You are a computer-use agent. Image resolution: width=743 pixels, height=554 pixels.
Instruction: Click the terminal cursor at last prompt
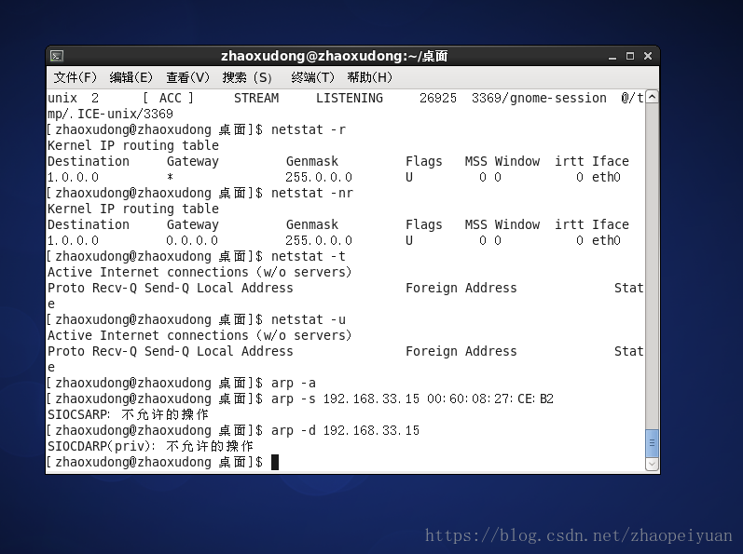tap(275, 462)
